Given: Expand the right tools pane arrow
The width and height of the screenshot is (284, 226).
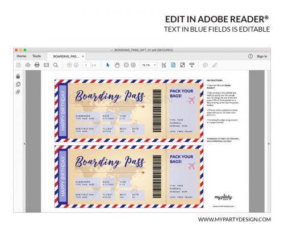Looking at the screenshot, I should pos(269,144).
